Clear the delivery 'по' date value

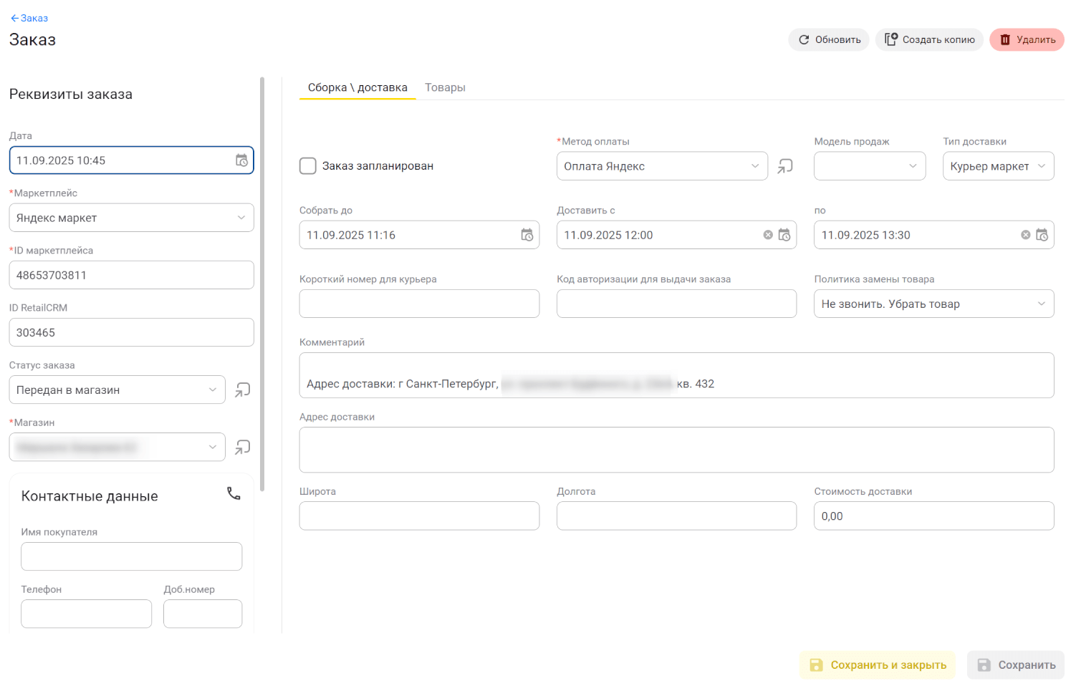pos(1025,235)
